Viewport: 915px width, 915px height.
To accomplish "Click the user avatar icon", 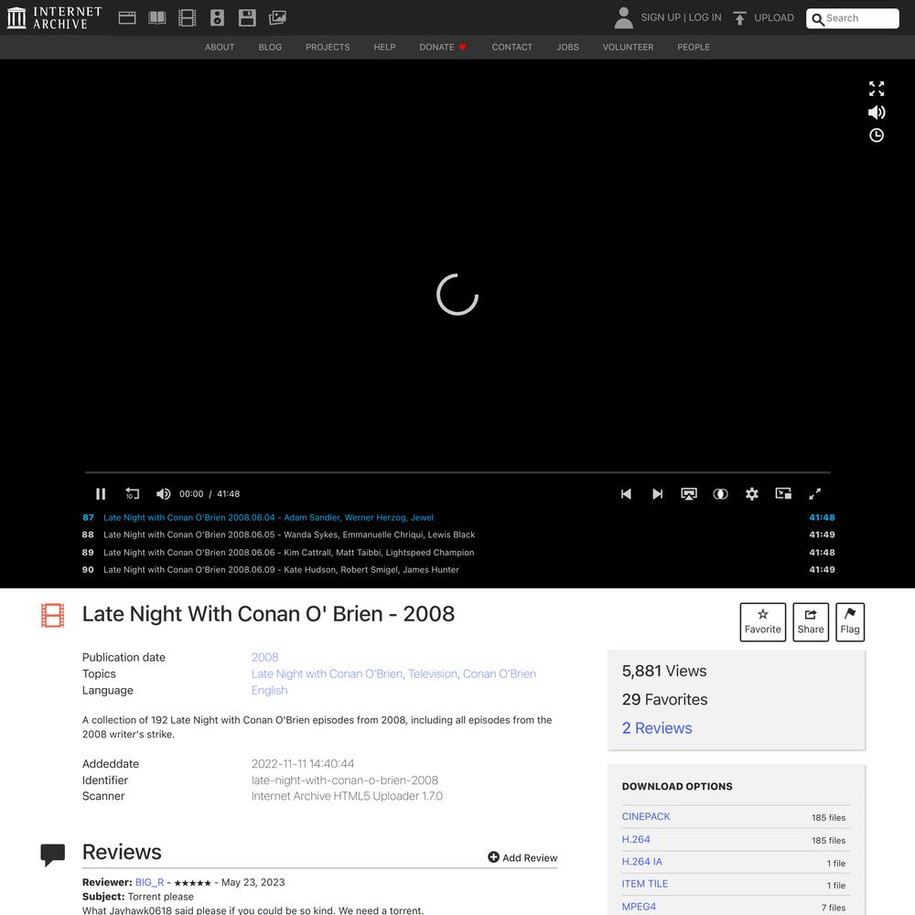I will coord(623,18).
